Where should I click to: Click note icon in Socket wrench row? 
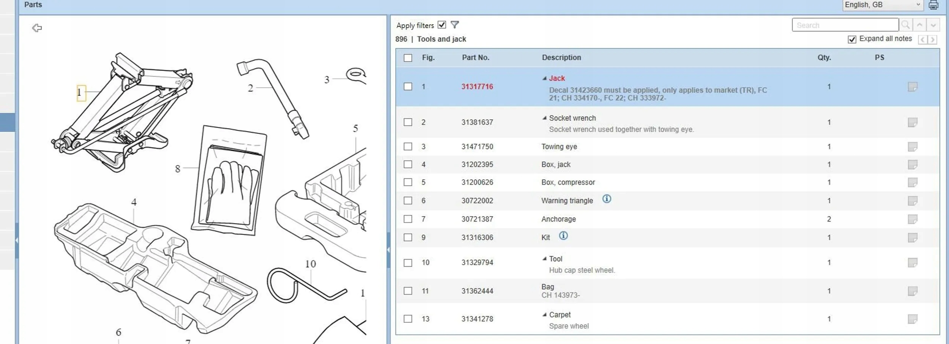click(x=913, y=122)
